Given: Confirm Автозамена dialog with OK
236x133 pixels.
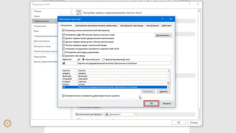Looking at the screenshot, I should coord(151,103).
